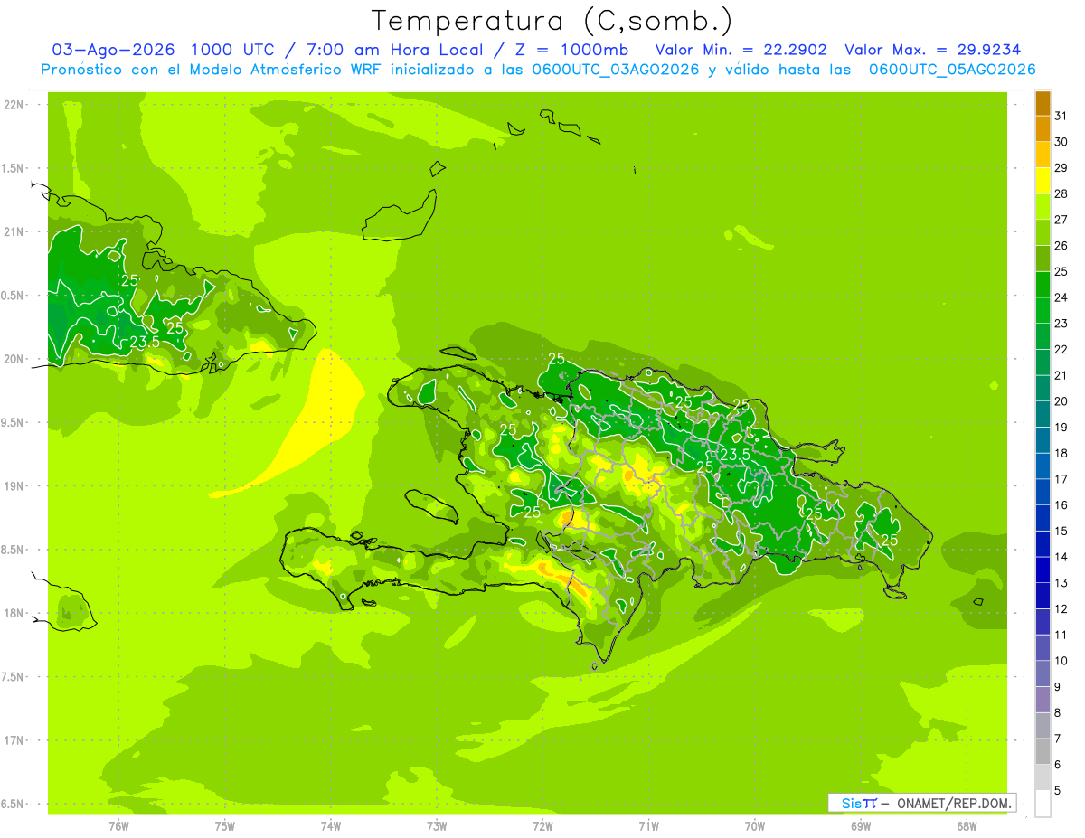The image size is (1085, 838).
Task: Click the 18N latitude axis label
Action: tap(14, 613)
